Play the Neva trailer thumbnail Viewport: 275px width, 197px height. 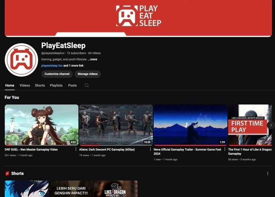pyautogui.click(x=191, y=125)
